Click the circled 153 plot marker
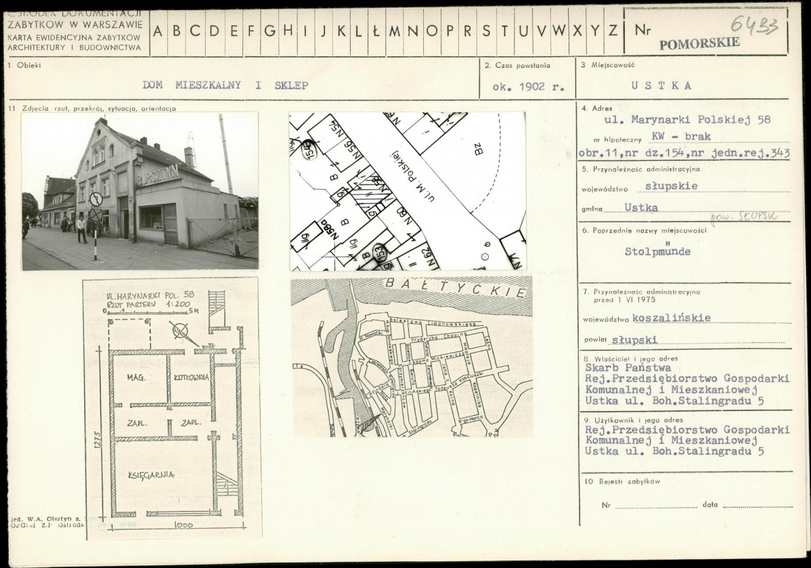Screen dimensions: 811x568 [380, 254]
